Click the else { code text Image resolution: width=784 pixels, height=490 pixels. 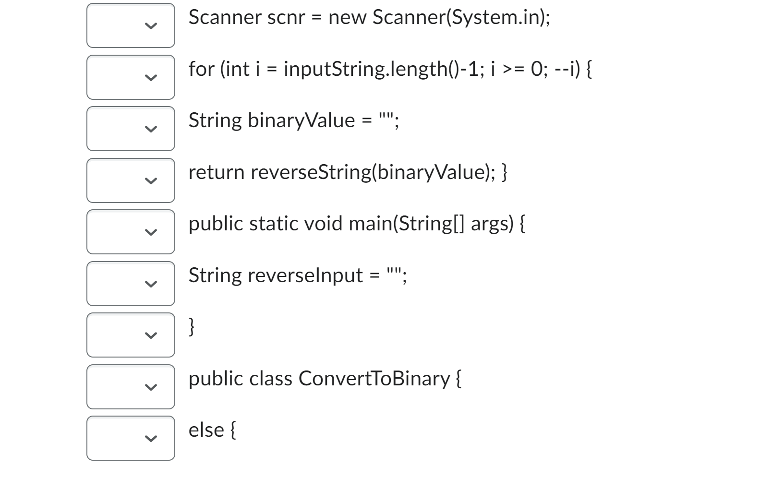(x=211, y=430)
